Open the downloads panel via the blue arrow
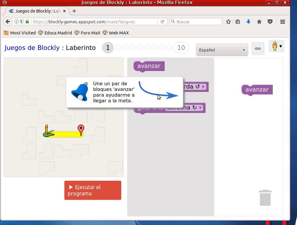297x225 pixels. (248, 22)
